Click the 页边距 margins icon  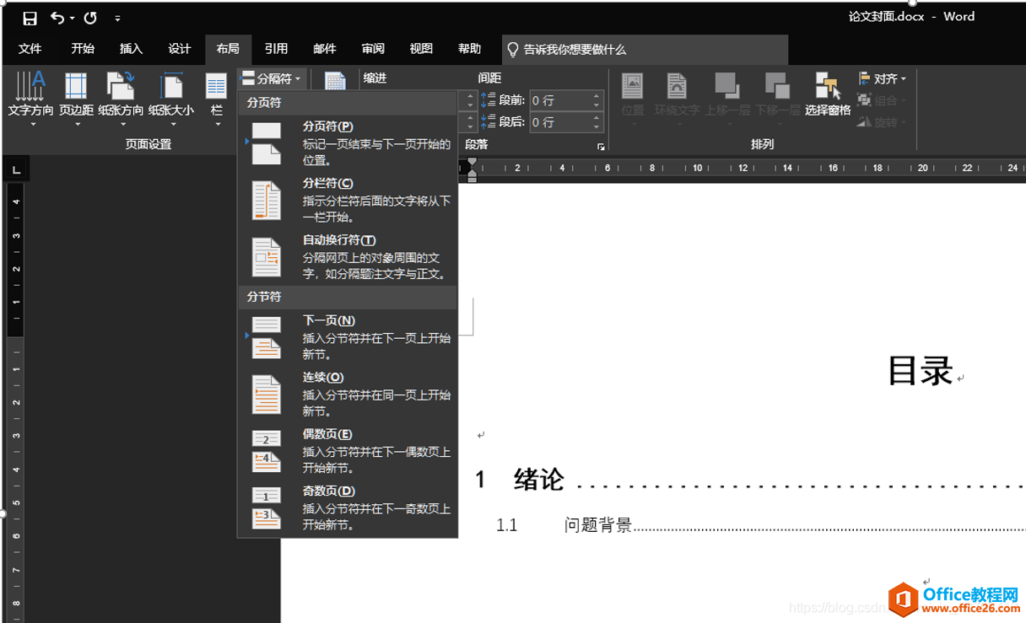point(76,86)
